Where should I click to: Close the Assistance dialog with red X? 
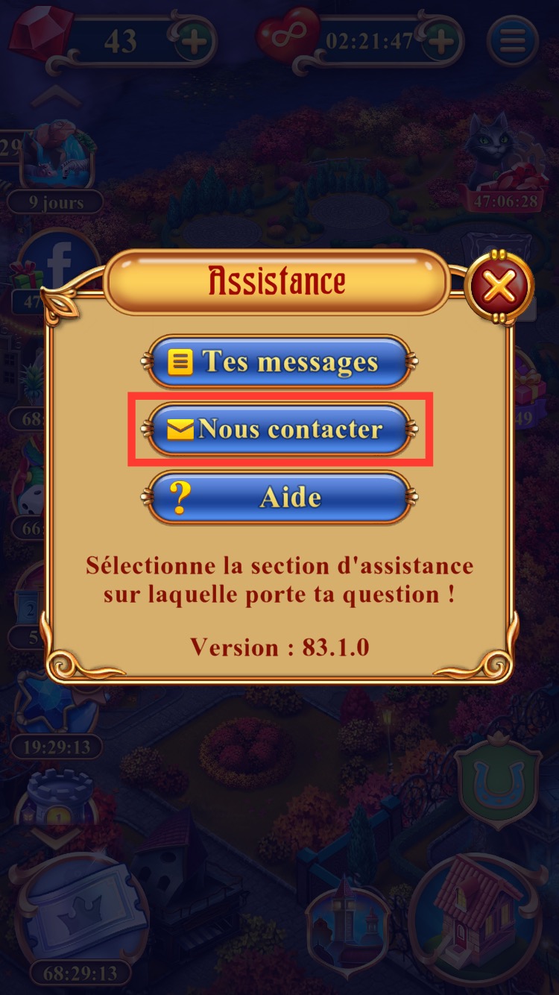[499, 285]
